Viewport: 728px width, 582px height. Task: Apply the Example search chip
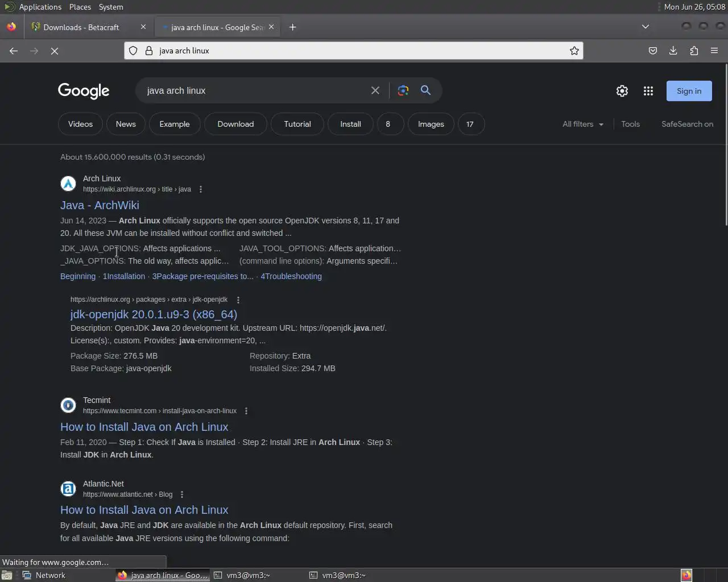(175, 124)
